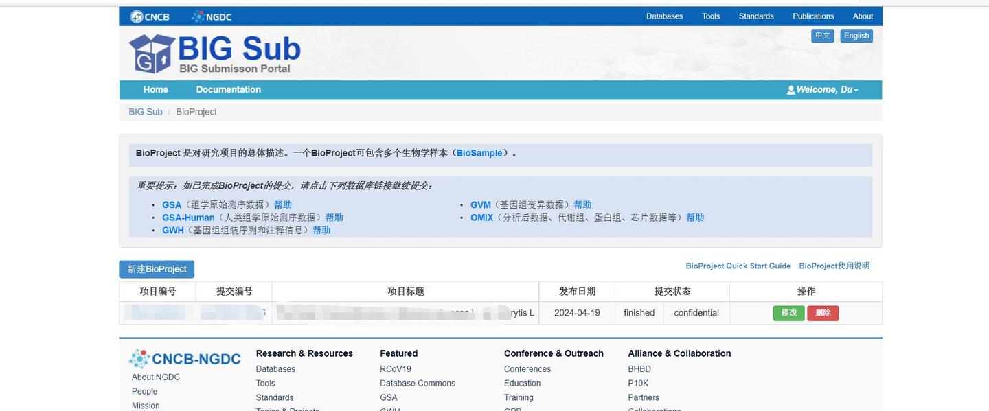
Task: Open BioProject使用说明 link
Action: click(x=834, y=266)
